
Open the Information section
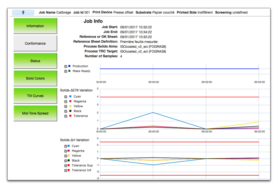(x=35, y=26)
